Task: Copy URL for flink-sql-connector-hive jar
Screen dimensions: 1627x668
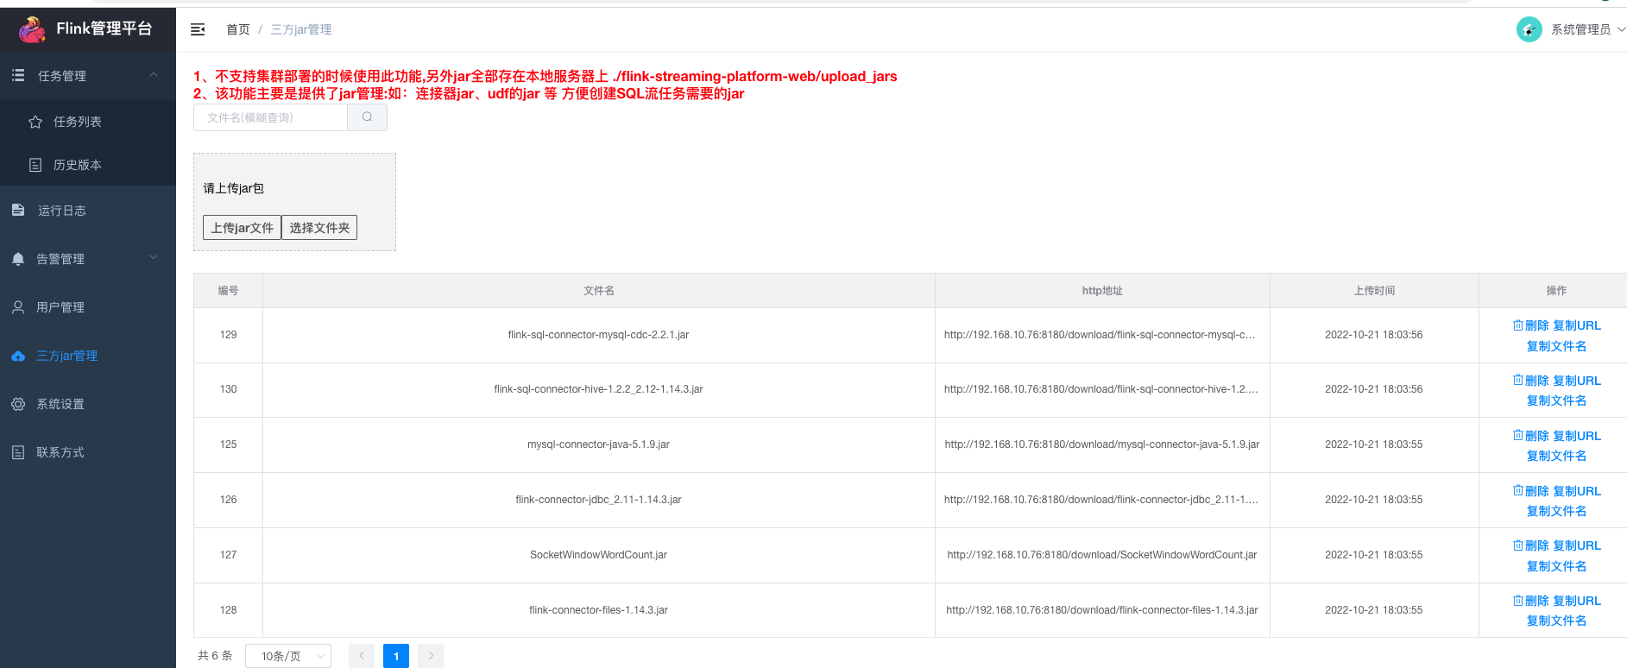Action: [1577, 381]
